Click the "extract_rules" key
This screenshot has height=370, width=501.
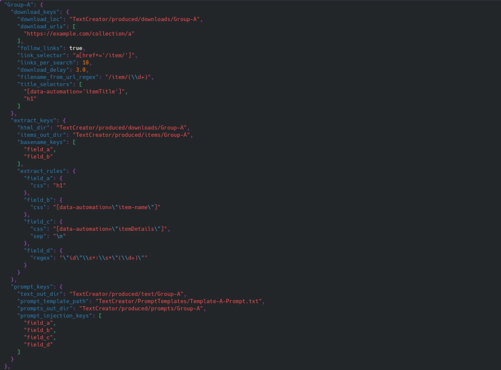click(41, 171)
